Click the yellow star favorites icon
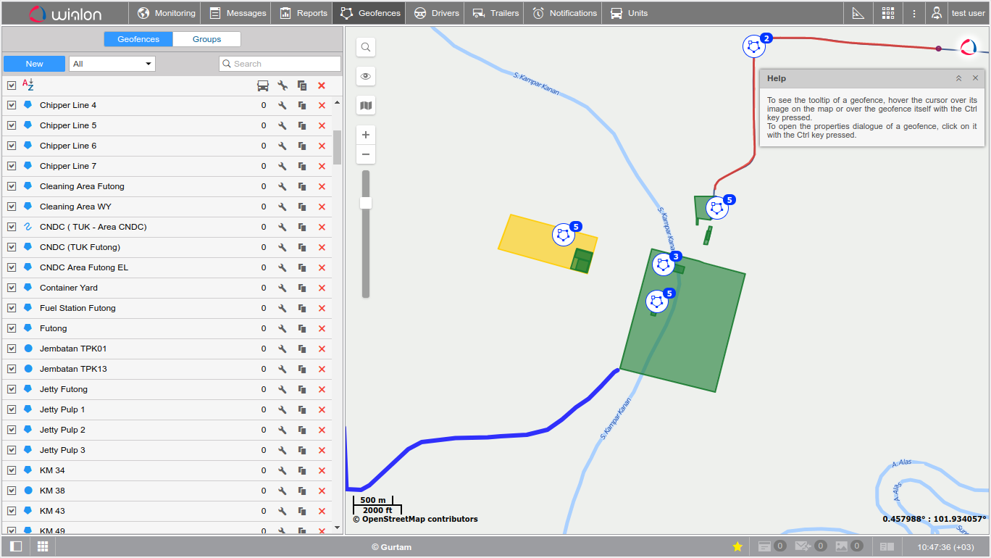This screenshot has height=558, width=991. click(737, 546)
